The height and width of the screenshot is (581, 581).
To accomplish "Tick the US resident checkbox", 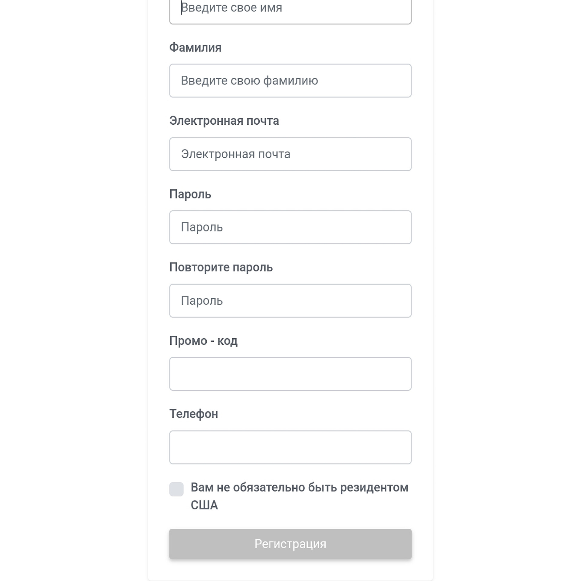I will [176, 489].
